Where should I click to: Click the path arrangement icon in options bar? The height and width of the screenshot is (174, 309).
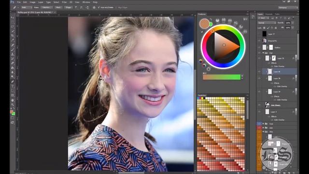tap(87, 8)
